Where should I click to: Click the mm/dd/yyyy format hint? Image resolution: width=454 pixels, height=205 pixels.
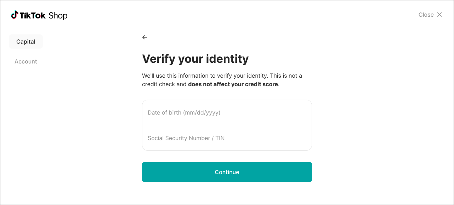point(202,112)
